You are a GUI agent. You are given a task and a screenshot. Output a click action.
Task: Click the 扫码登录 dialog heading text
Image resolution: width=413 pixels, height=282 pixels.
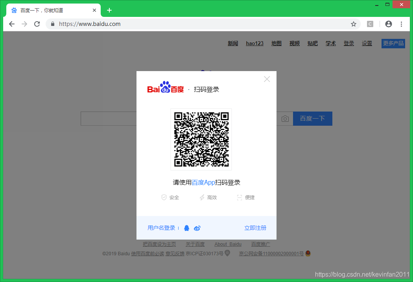[206, 90]
